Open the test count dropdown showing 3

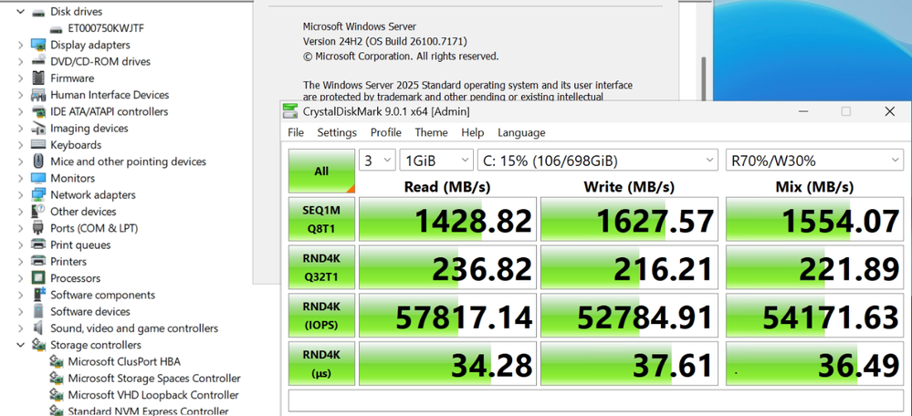(377, 160)
